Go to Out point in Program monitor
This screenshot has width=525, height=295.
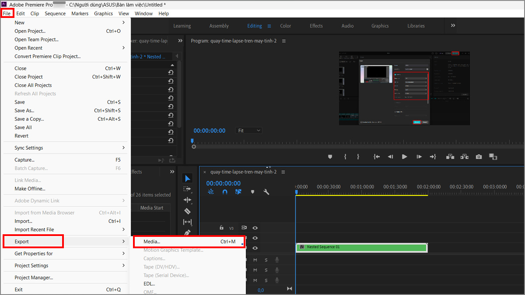click(x=433, y=156)
